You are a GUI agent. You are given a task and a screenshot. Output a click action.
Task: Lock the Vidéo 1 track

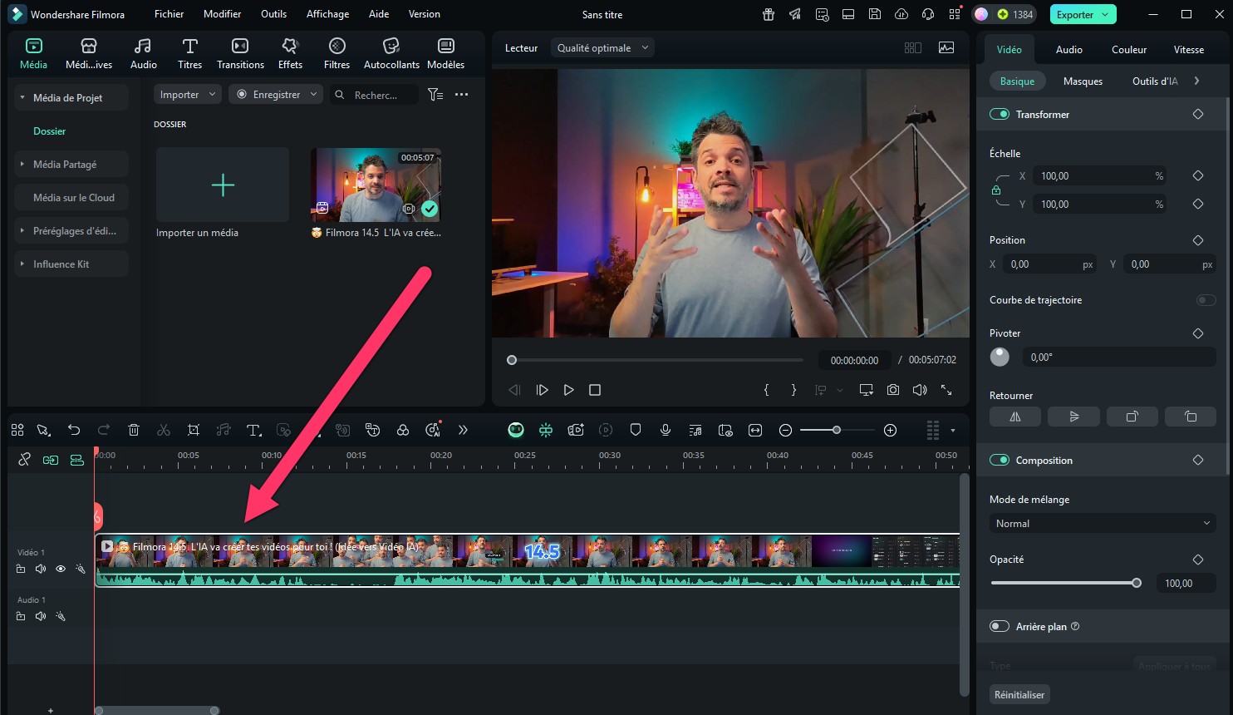[21, 569]
